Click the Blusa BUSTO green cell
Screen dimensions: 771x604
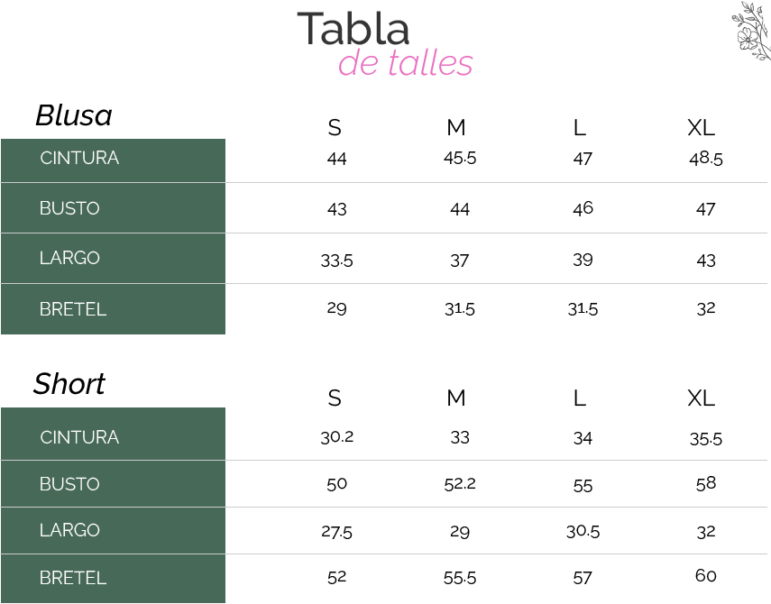click(113, 208)
